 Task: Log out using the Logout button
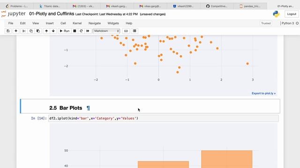tap(292, 14)
